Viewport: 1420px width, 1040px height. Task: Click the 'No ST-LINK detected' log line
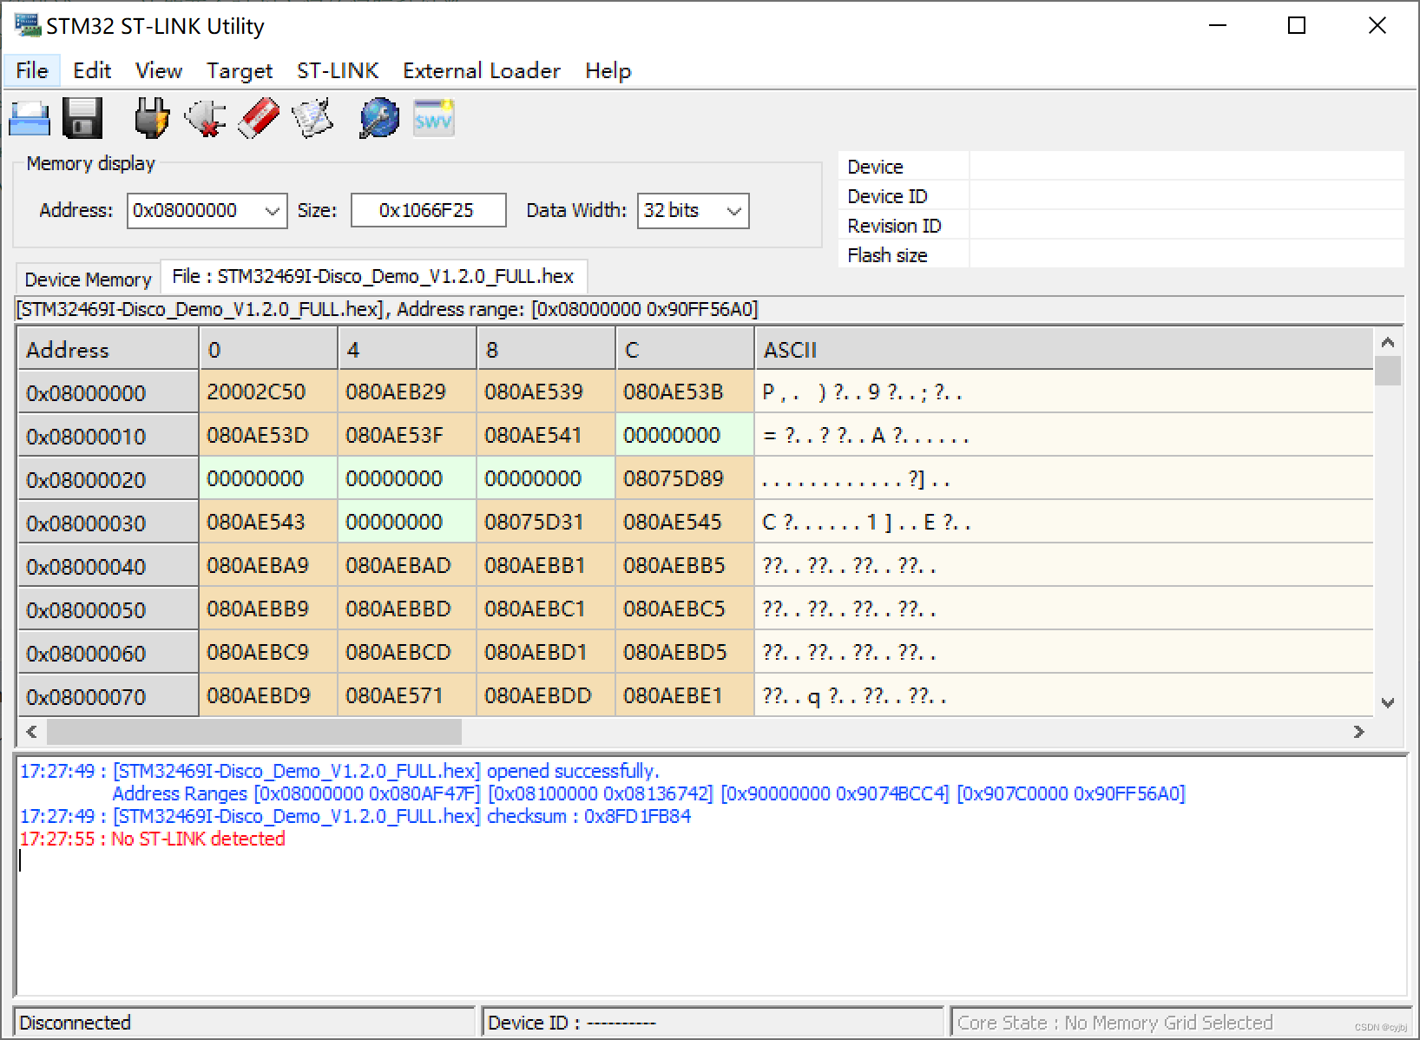[x=153, y=839]
